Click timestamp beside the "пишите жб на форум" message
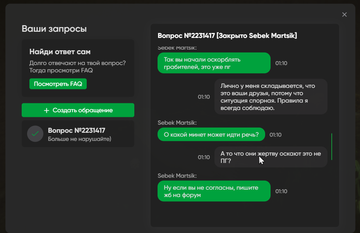 [x=281, y=191]
